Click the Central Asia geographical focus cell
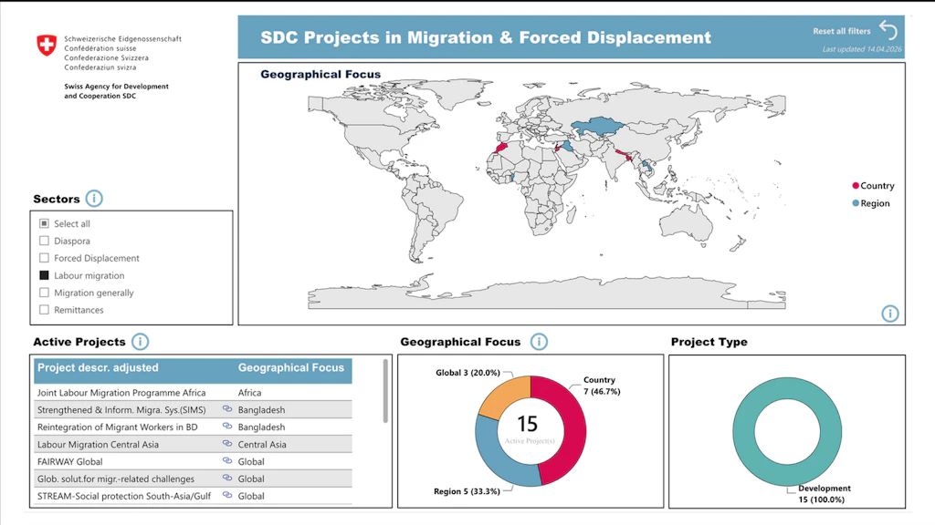Viewport: 935px width, 525px height. pos(262,444)
